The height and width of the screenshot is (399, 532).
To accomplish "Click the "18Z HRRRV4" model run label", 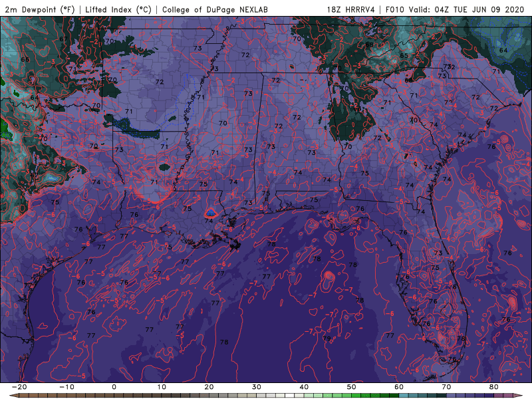I will [x=351, y=9].
